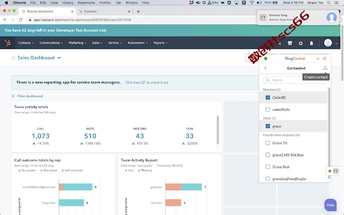Open the notifications bell
344x215 pixels.
[311, 43]
